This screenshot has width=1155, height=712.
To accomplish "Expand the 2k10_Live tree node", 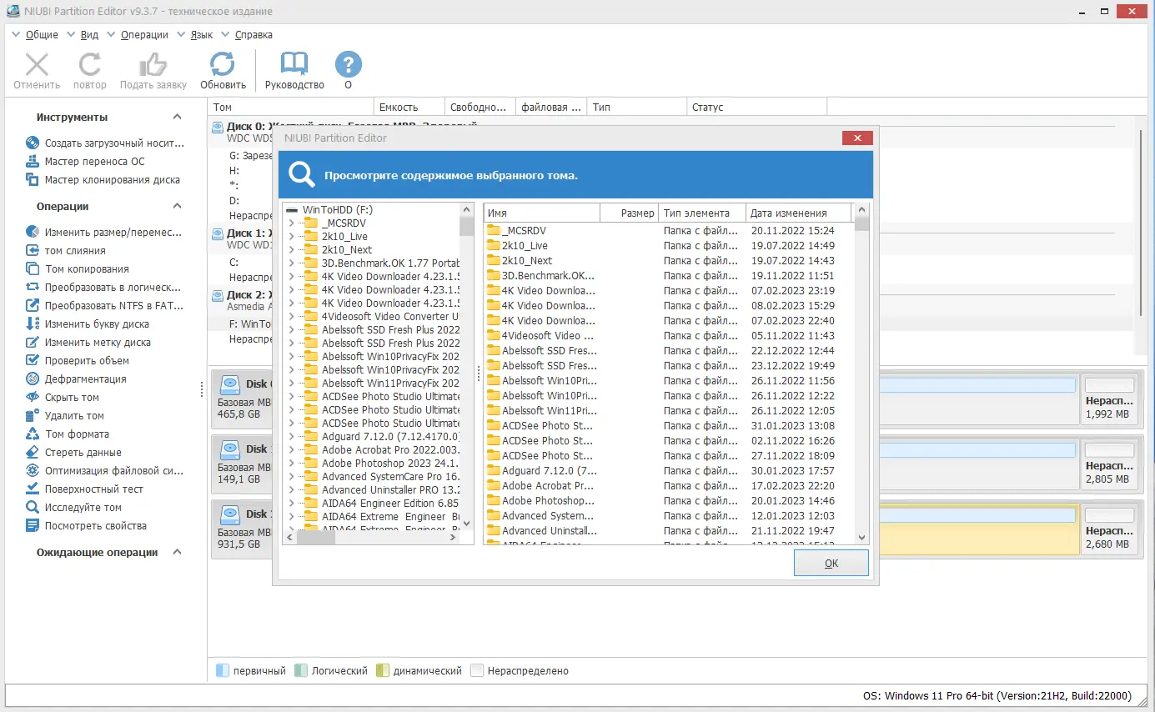I will pyautogui.click(x=291, y=237).
